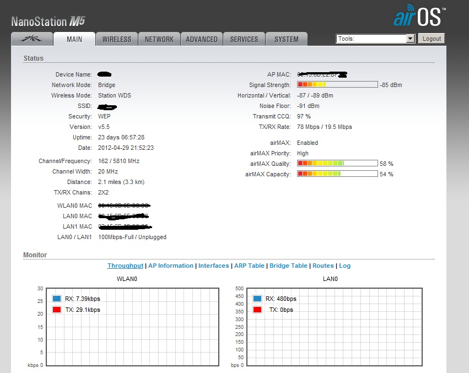The height and width of the screenshot is (373, 469).
Task: Select the '-85 dBm' signal value
Action: click(391, 85)
